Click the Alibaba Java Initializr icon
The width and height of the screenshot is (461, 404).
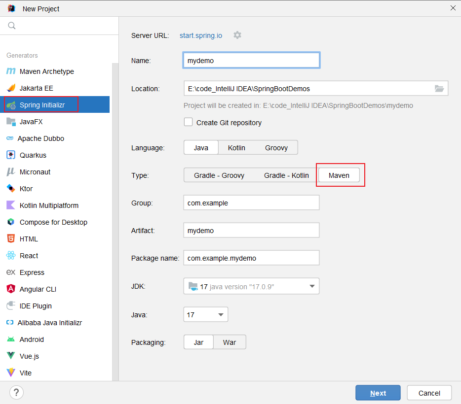(x=10, y=322)
